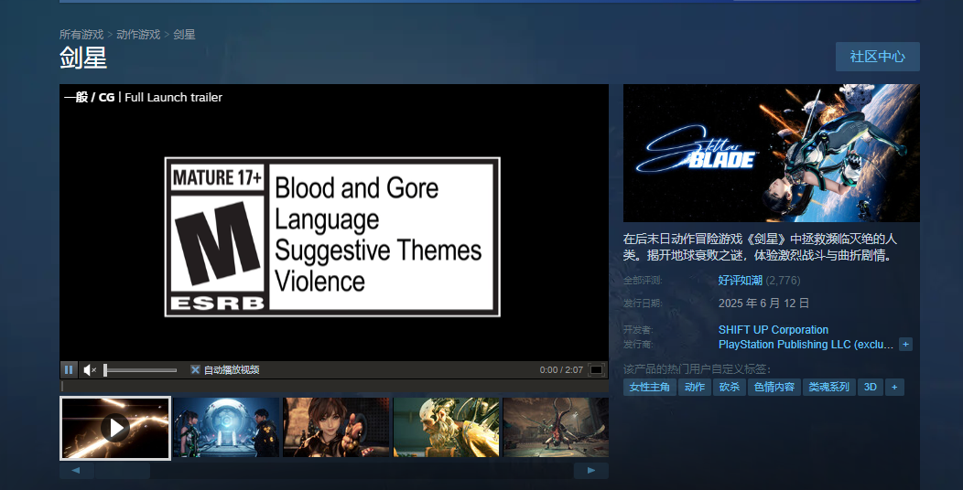The height and width of the screenshot is (490, 963).
Task: Enter fullscreen video mode
Action: pos(596,370)
